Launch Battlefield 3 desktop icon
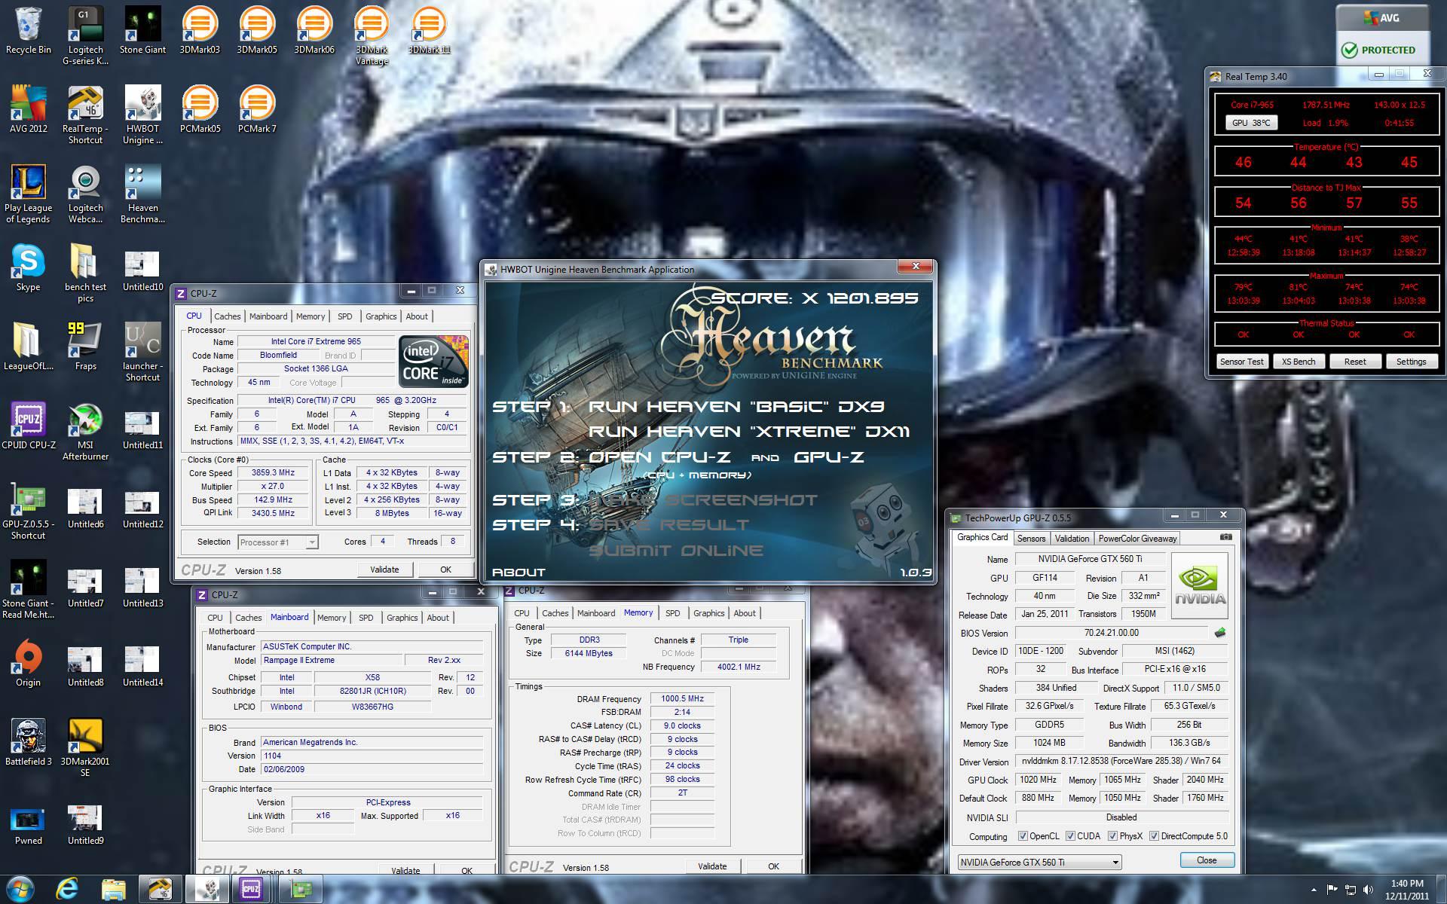The height and width of the screenshot is (904, 1447). point(28,743)
